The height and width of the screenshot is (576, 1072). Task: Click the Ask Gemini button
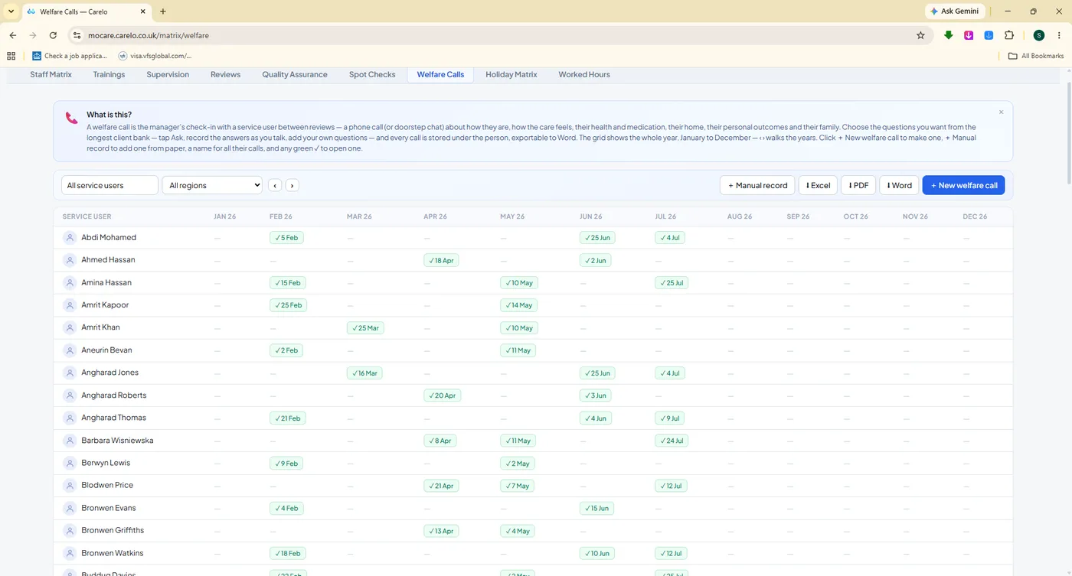[x=955, y=11]
